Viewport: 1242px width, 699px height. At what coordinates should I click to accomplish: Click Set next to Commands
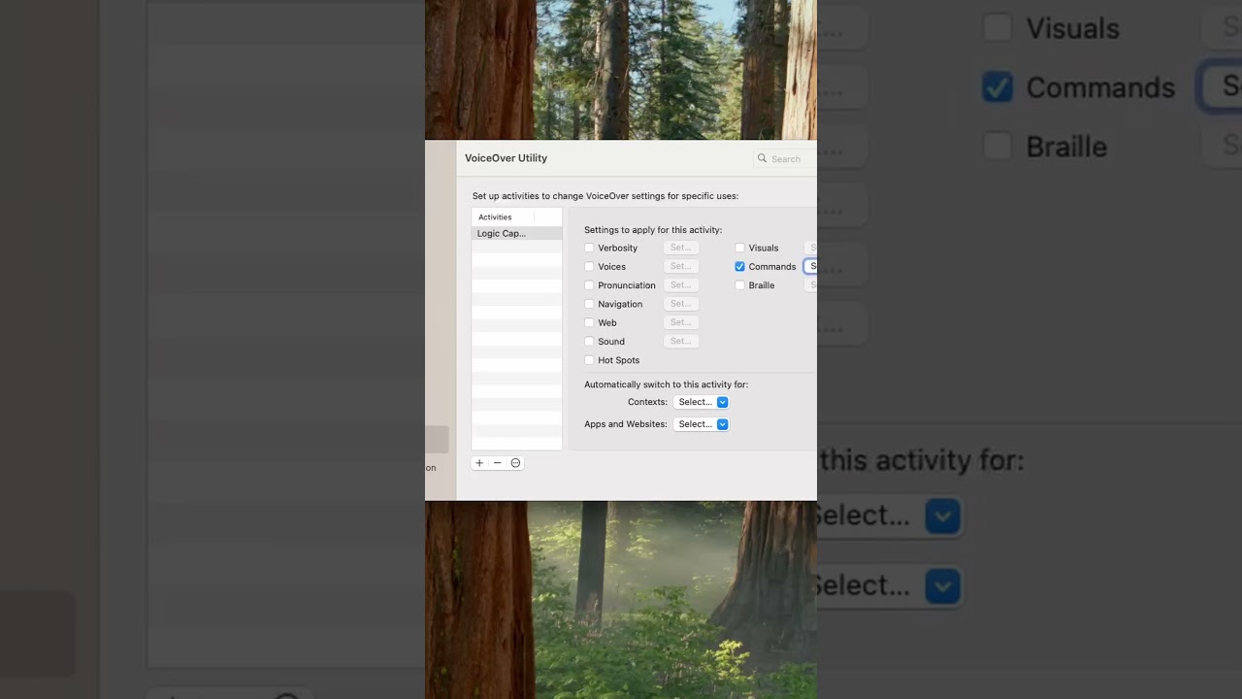tap(812, 266)
